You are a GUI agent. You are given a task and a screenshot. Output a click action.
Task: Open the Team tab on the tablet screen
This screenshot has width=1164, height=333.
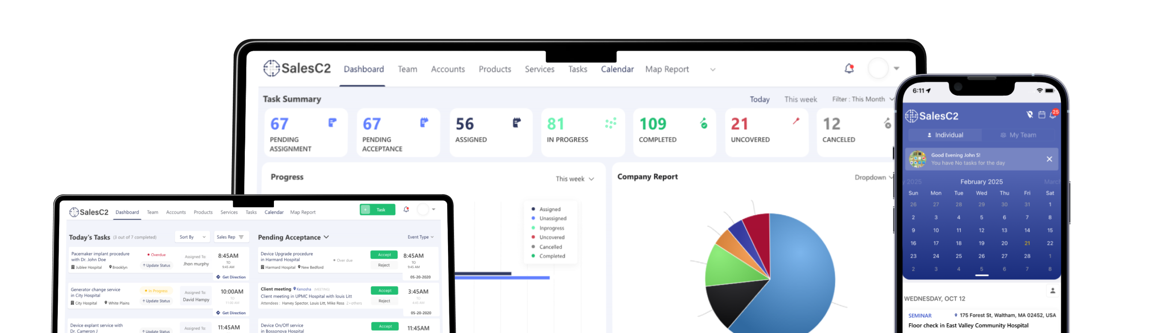(x=153, y=212)
